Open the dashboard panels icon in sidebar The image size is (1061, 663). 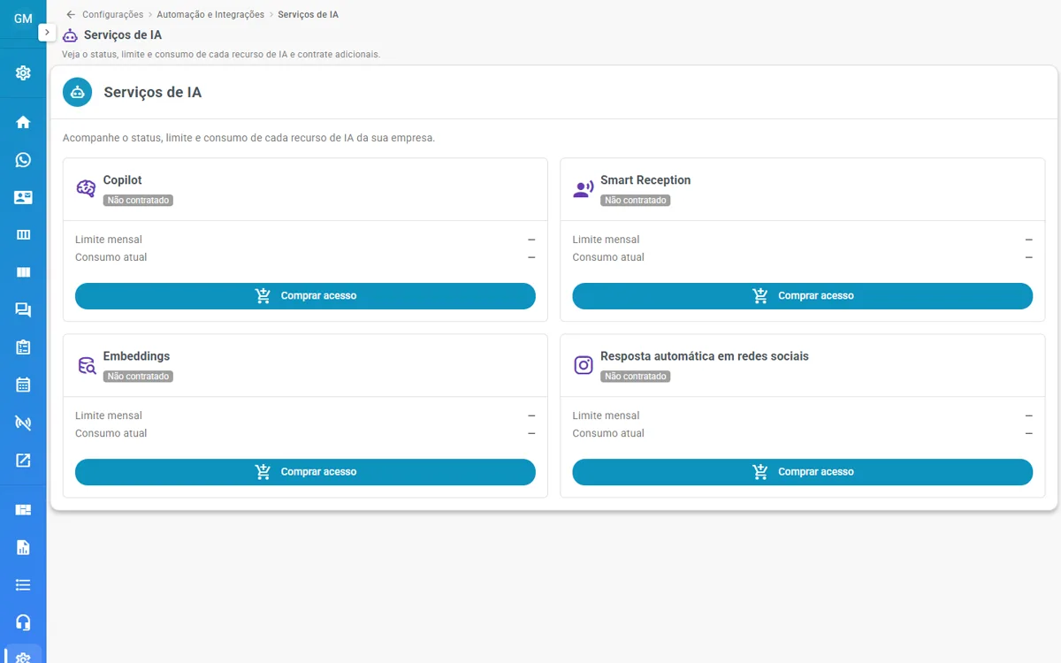coord(23,510)
